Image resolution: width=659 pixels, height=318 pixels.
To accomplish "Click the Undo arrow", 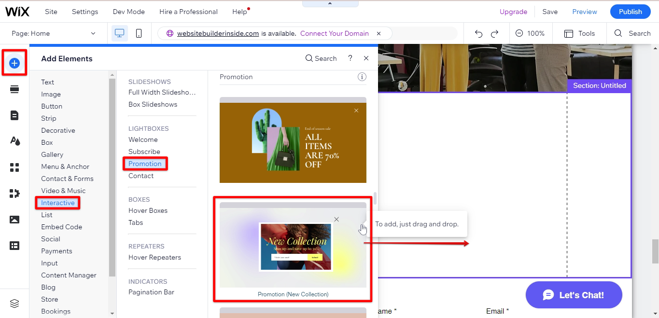I will tap(478, 33).
